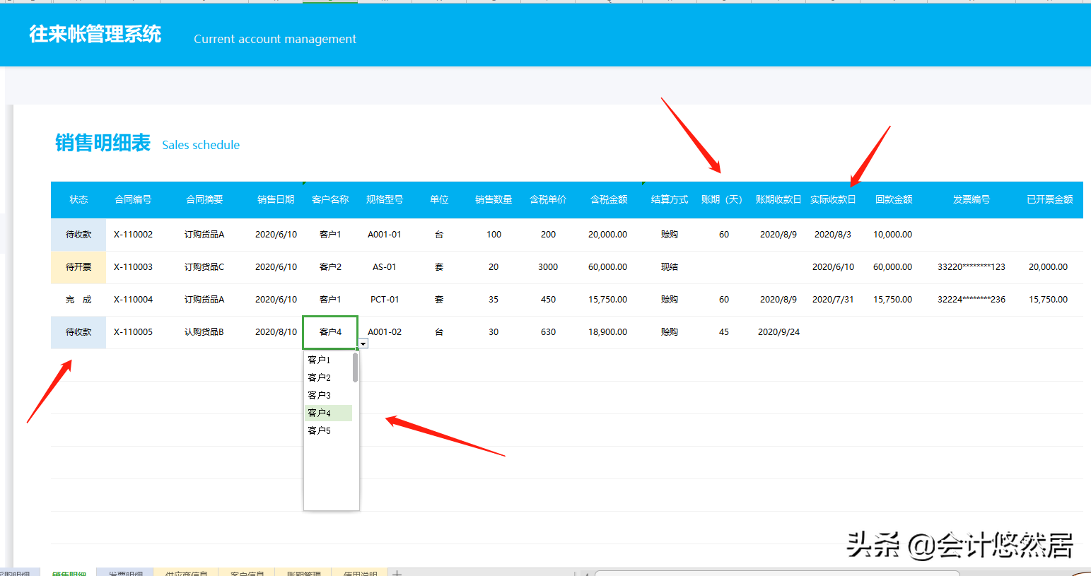The width and height of the screenshot is (1091, 576).
Task: Select the model A001-01 cell
Action: (385, 235)
